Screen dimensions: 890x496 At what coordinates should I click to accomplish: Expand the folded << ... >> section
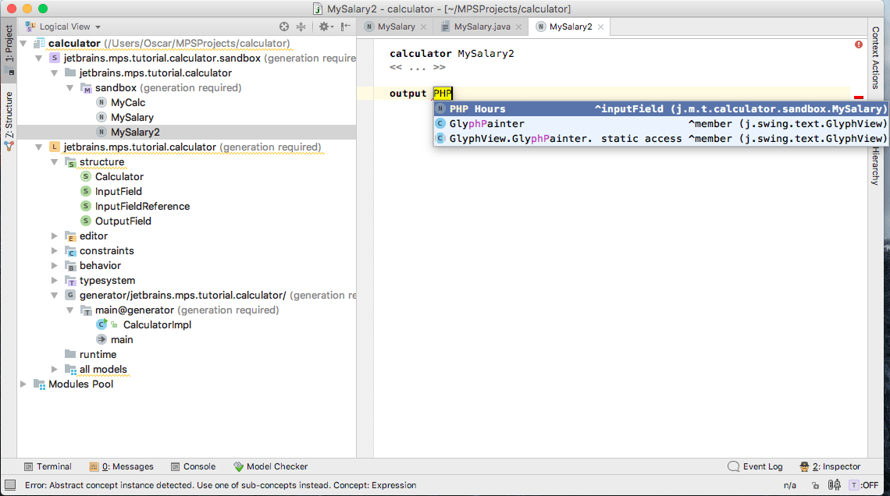click(417, 67)
